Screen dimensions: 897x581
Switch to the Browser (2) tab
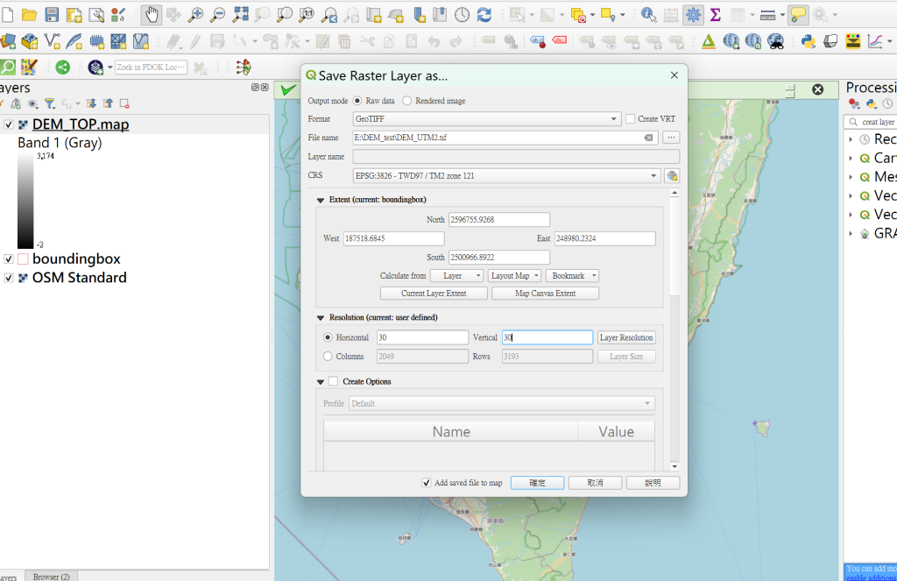pos(52,577)
